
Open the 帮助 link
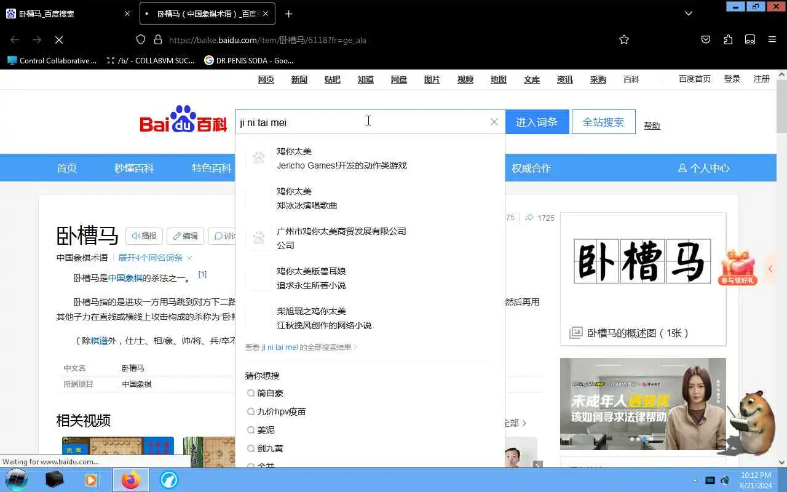(x=652, y=125)
